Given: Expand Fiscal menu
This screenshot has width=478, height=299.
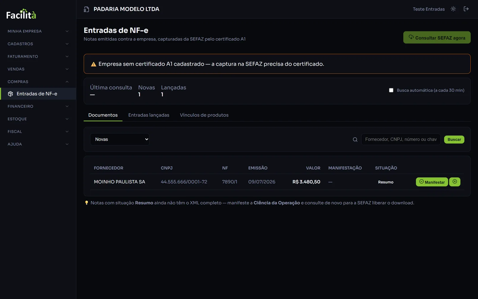Looking at the screenshot, I should tap(38, 132).
